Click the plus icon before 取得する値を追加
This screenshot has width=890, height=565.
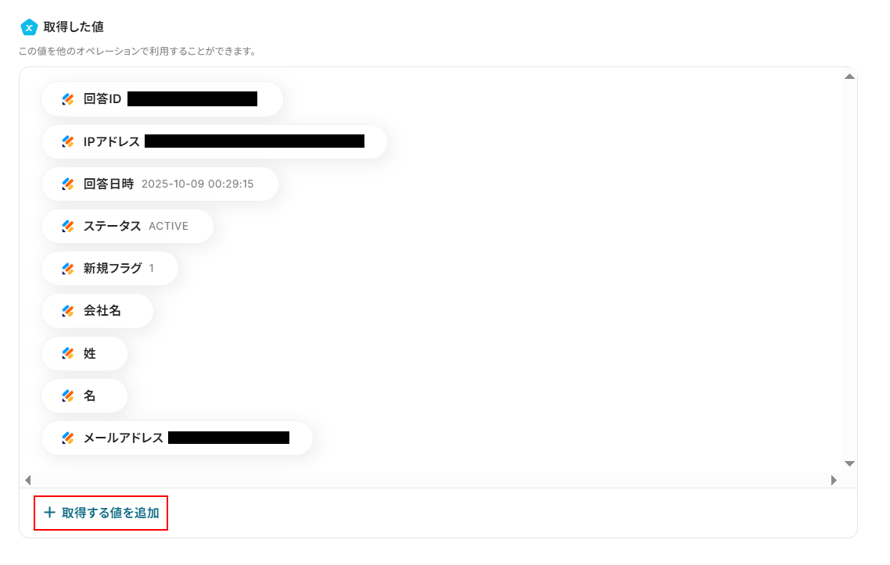50,512
